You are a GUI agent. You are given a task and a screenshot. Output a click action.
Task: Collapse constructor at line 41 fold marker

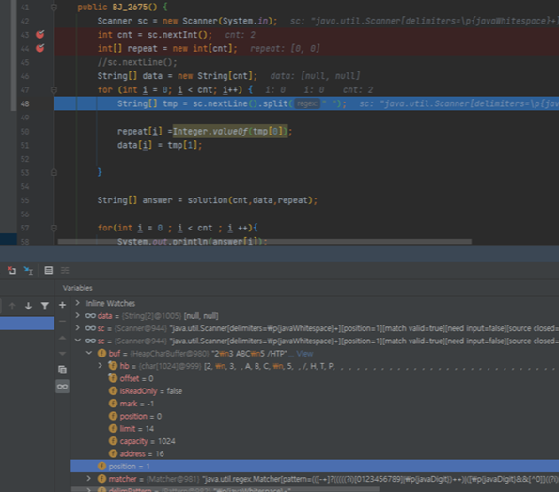[54, 7]
